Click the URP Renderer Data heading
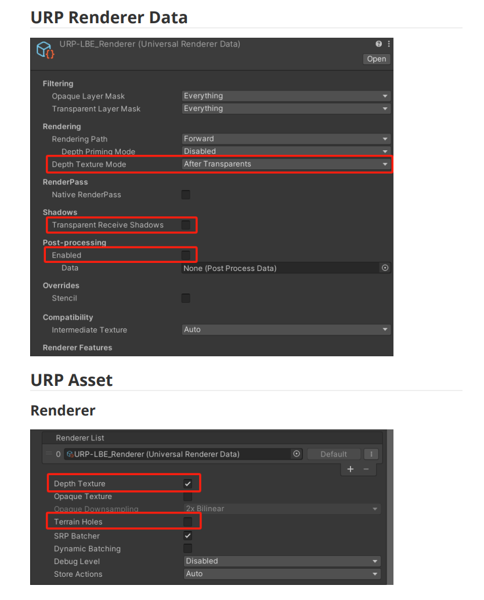Viewport: 484px width, 600px height. click(109, 17)
